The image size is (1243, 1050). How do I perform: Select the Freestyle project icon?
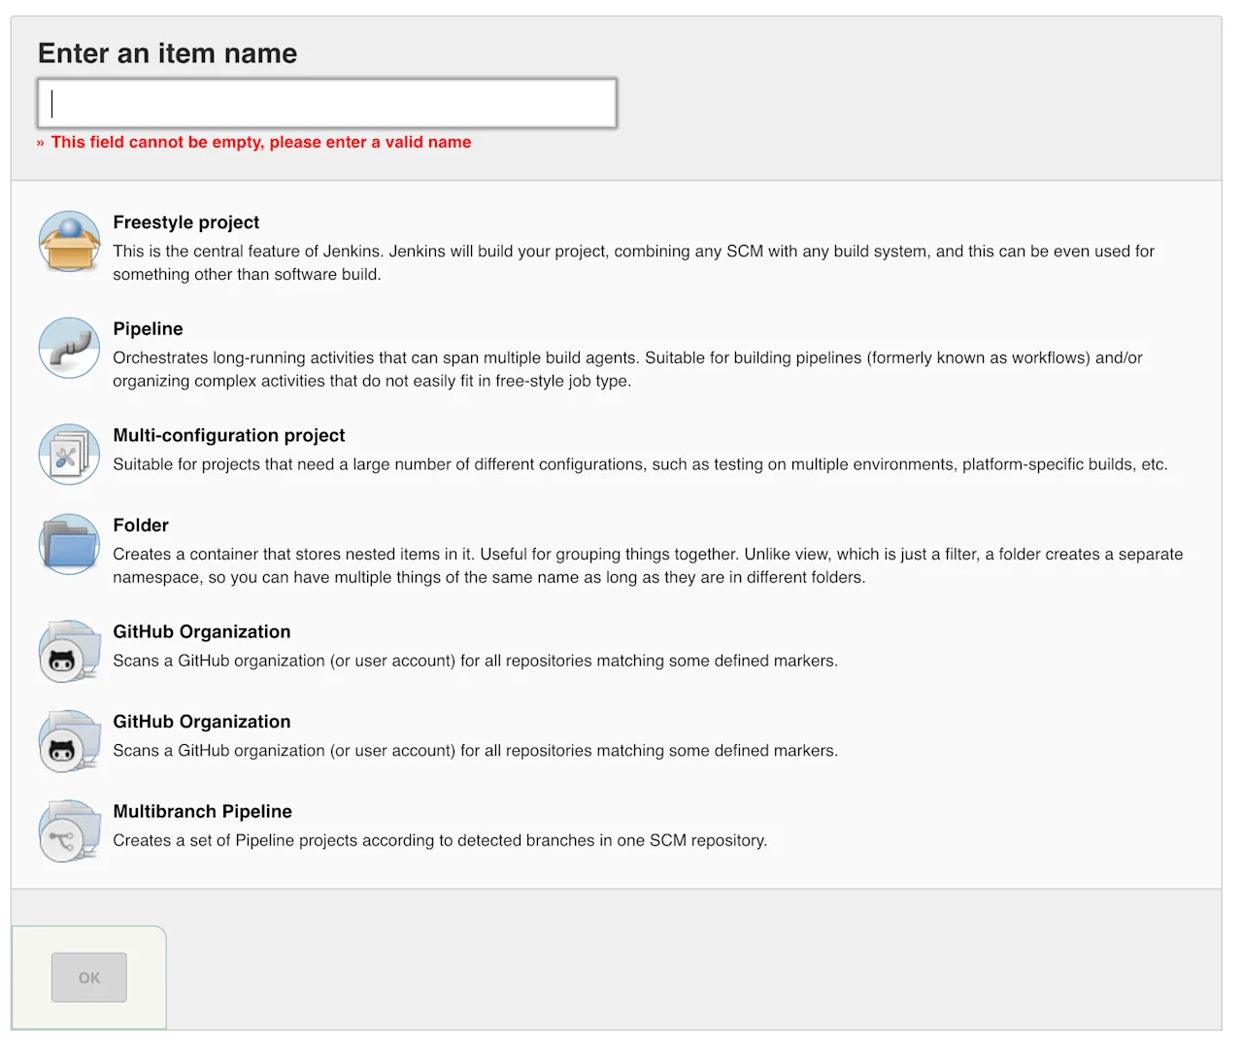tap(69, 242)
